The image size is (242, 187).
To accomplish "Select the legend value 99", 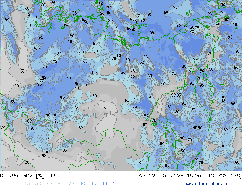I will click(x=104, y=184).
